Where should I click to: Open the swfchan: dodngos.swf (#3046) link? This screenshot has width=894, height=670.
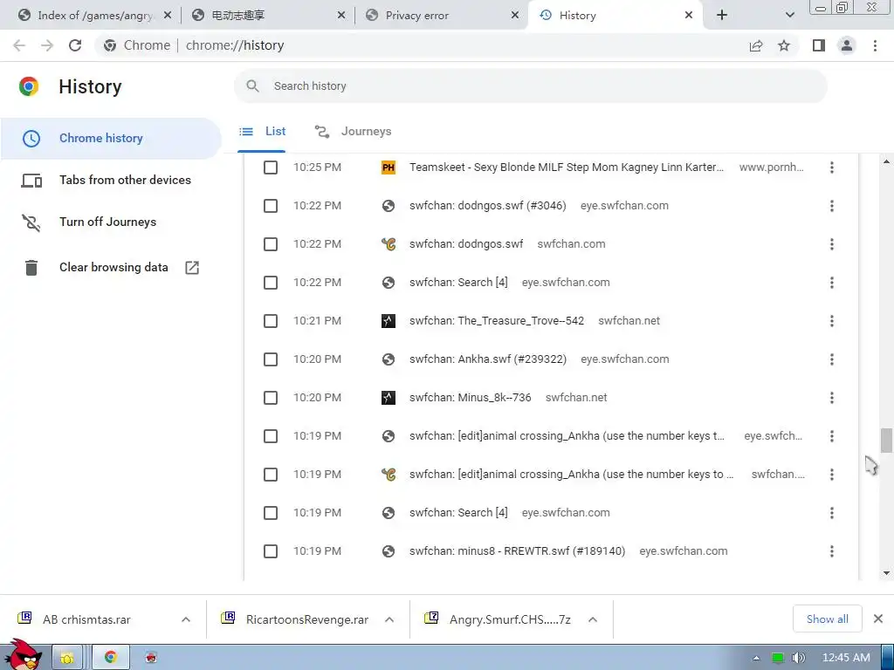pyautogui.click(x=487, y=206)
